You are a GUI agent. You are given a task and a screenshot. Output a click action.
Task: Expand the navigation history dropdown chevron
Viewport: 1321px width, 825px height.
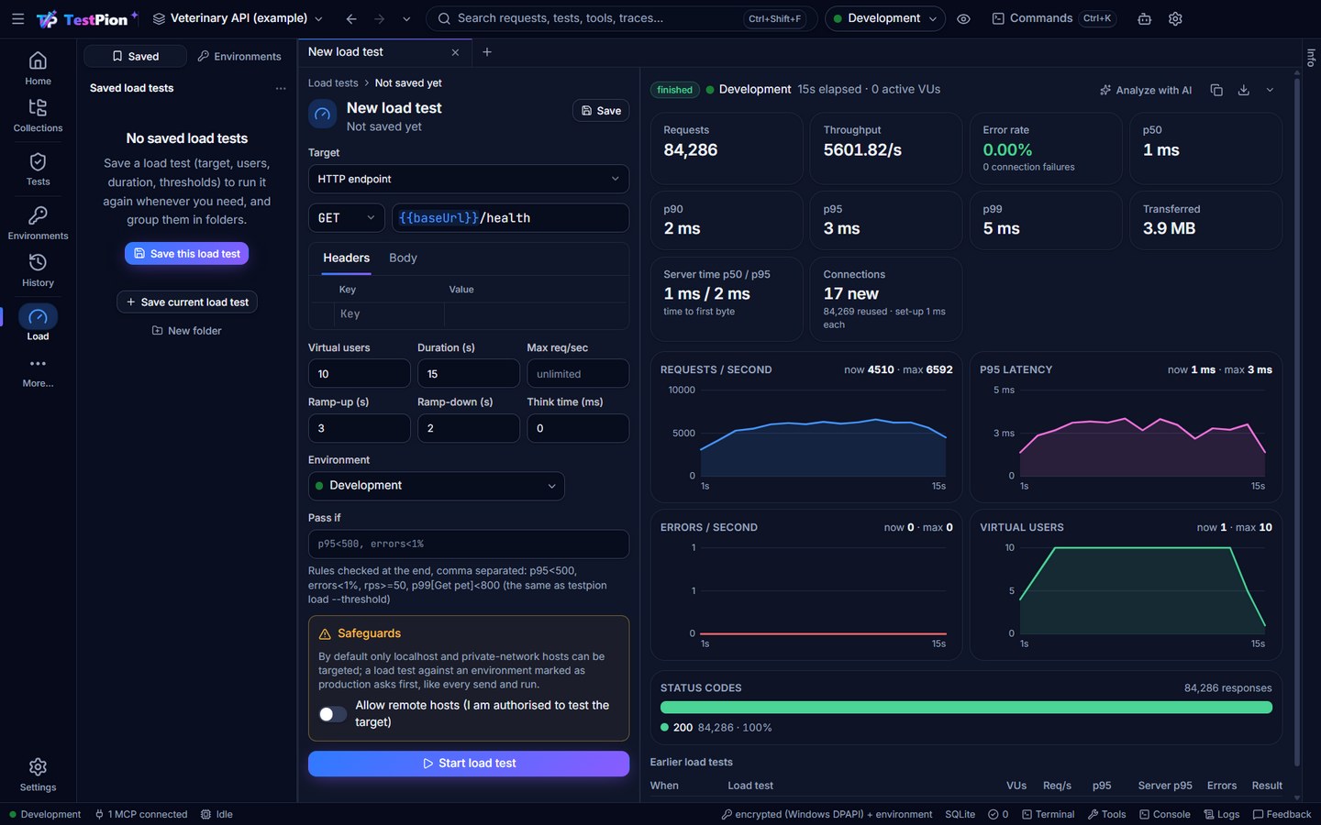[x=406, y=18]
